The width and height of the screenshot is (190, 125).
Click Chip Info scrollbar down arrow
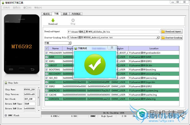(x=39, y=110)
